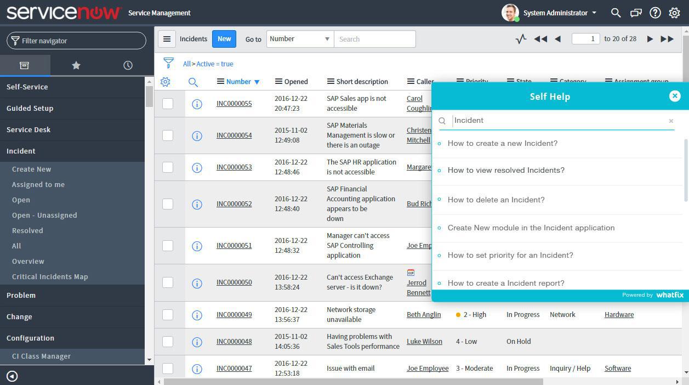This screenshot has height=385, width=689.
Task: Switch to favorites star tab
Action: click(76, 65)
